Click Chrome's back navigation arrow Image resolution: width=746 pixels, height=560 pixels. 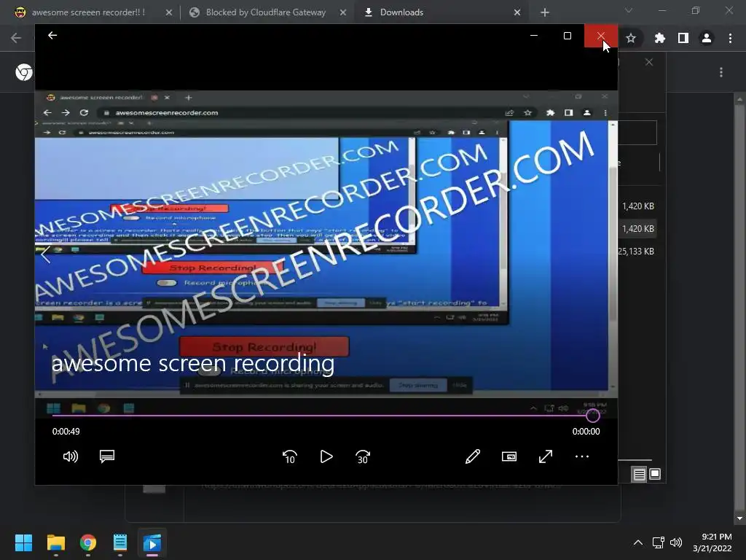(x=16, y=38)
